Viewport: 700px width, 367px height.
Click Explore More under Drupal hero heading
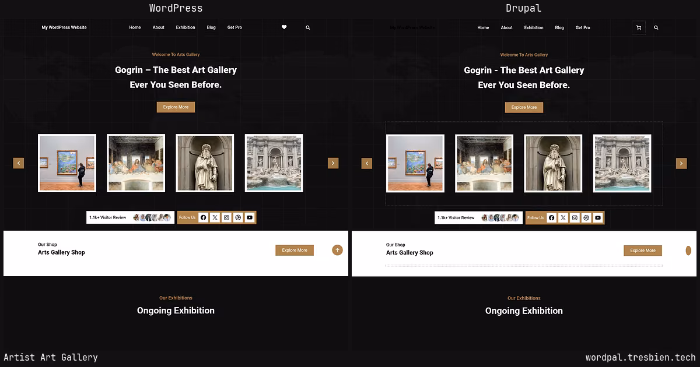[524, 107]
